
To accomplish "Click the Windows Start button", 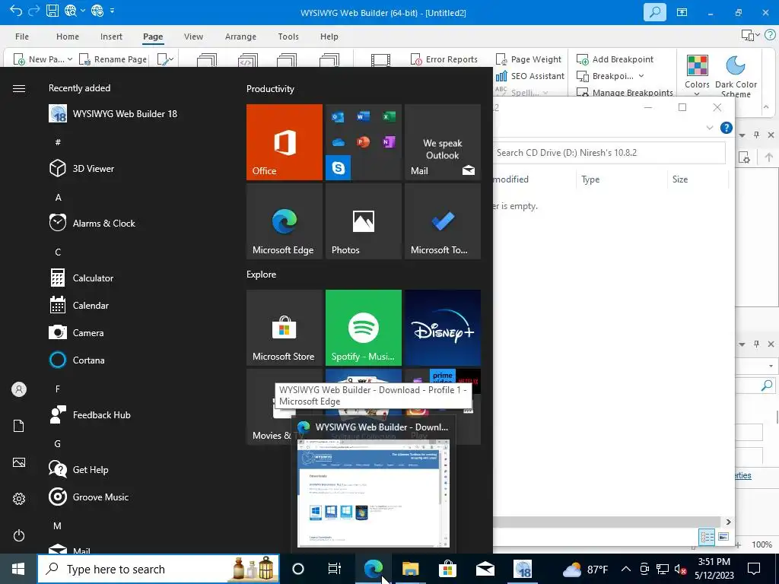I will click(18, 569).
